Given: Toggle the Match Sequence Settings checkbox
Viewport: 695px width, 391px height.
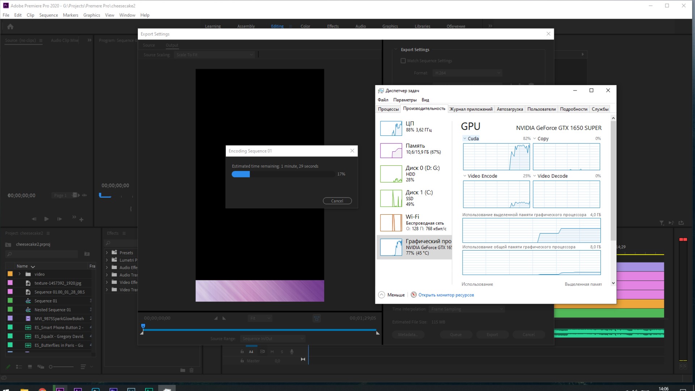Looking at the screenshot, I should [403, 61].
